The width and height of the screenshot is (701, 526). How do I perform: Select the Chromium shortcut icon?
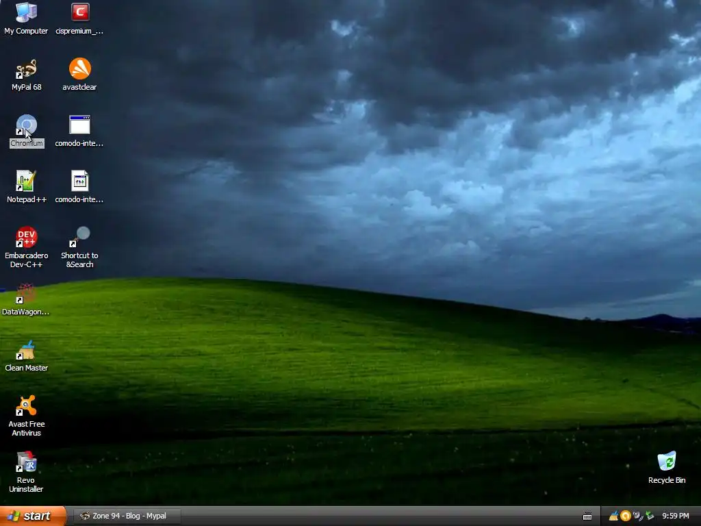click(x=27, y=131)
